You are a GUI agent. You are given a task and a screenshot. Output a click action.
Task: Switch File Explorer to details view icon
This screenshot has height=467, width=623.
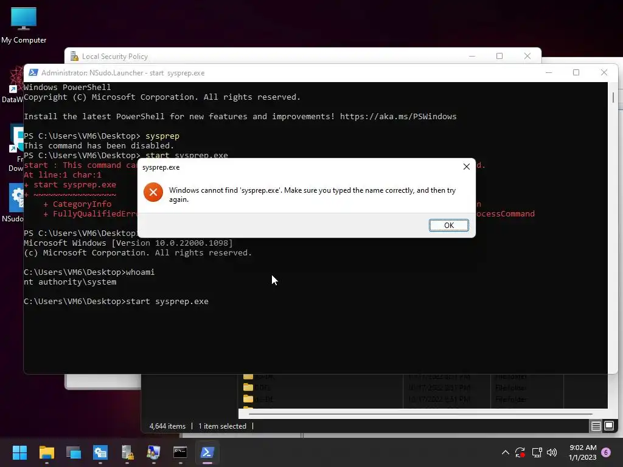point(596,426)
